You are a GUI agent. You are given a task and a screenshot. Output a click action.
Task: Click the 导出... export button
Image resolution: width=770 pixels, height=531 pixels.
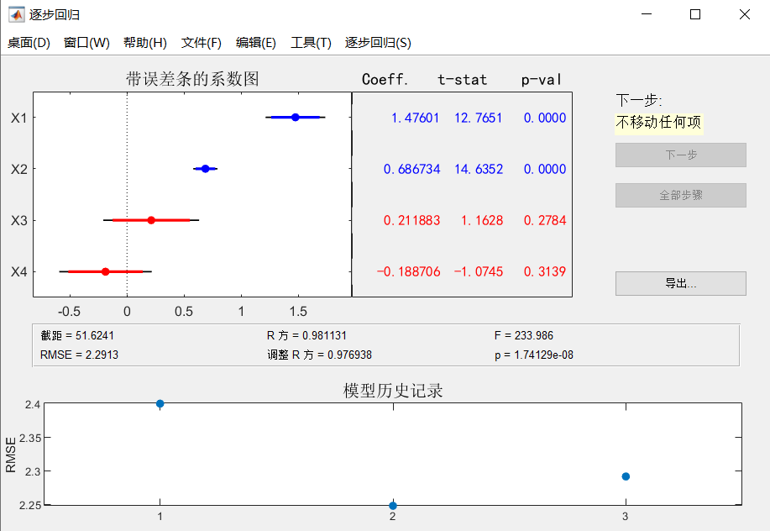(x=680, y=283)
